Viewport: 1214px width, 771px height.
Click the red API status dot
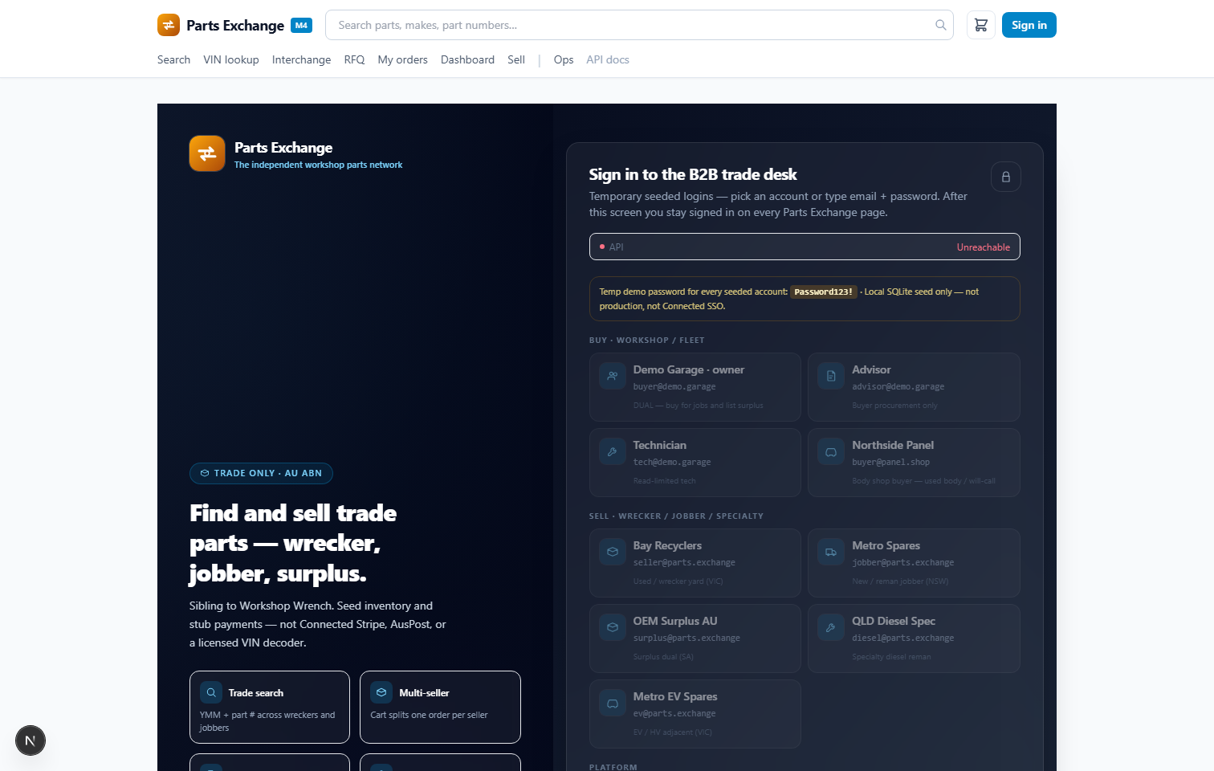[602, 247]
